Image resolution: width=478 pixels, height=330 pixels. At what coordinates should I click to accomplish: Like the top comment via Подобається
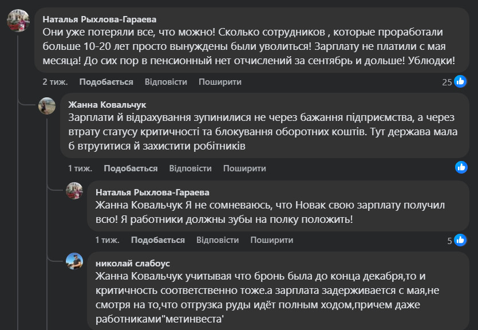point(106,82)
